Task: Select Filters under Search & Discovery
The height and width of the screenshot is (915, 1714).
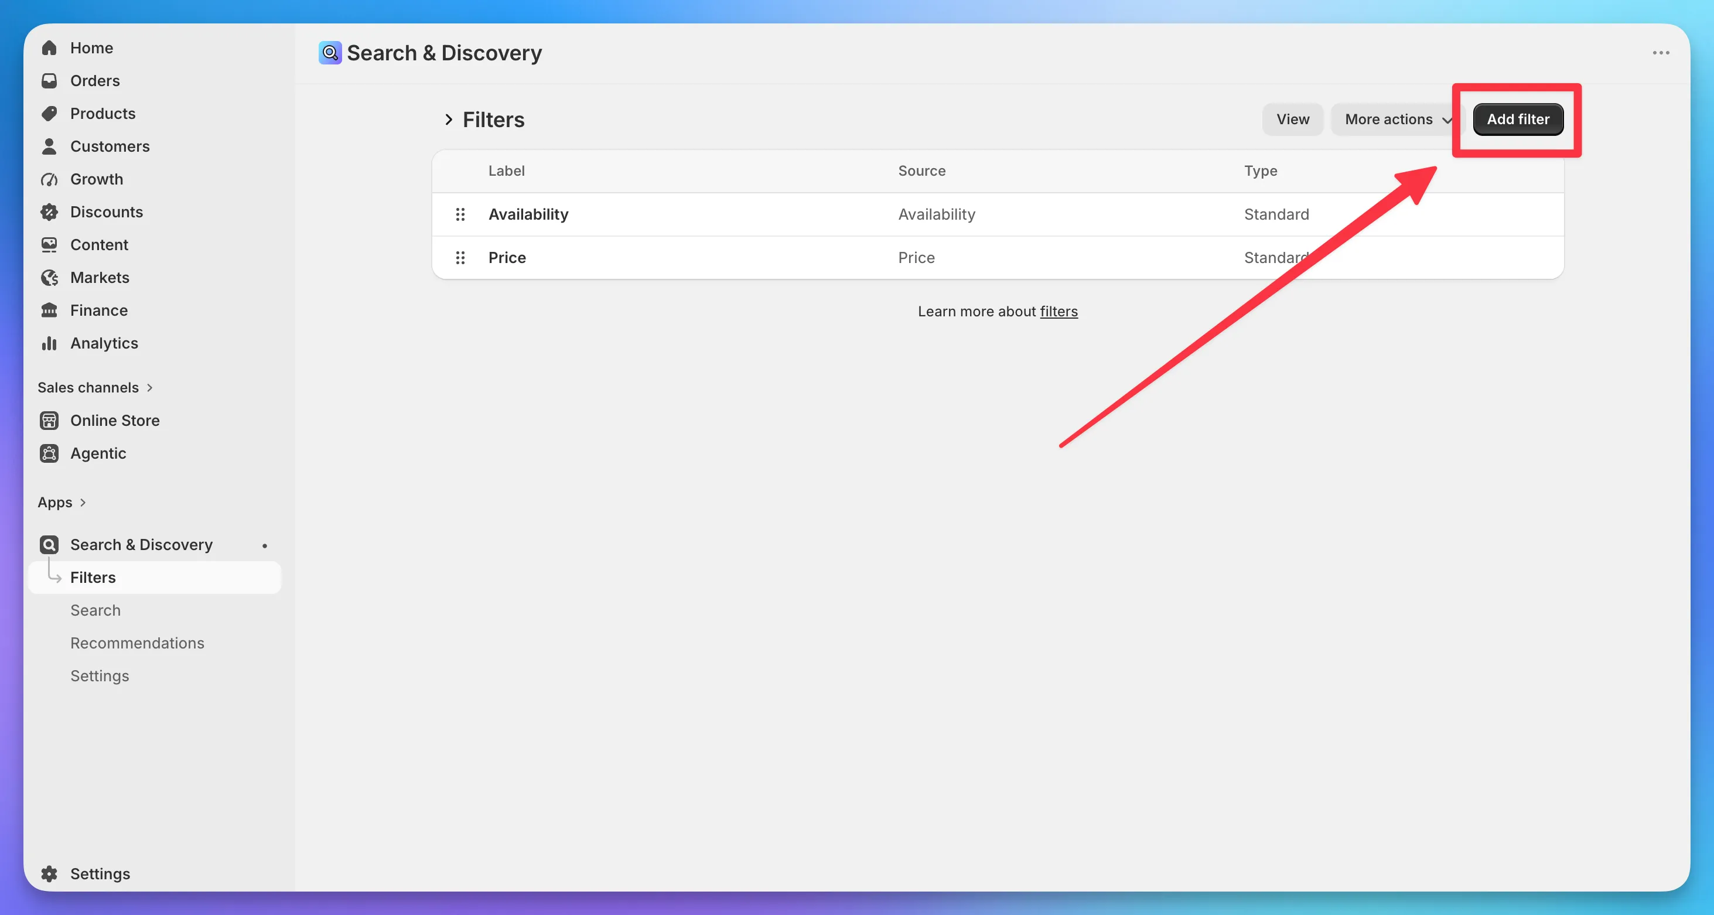Action: pos(155,578)
